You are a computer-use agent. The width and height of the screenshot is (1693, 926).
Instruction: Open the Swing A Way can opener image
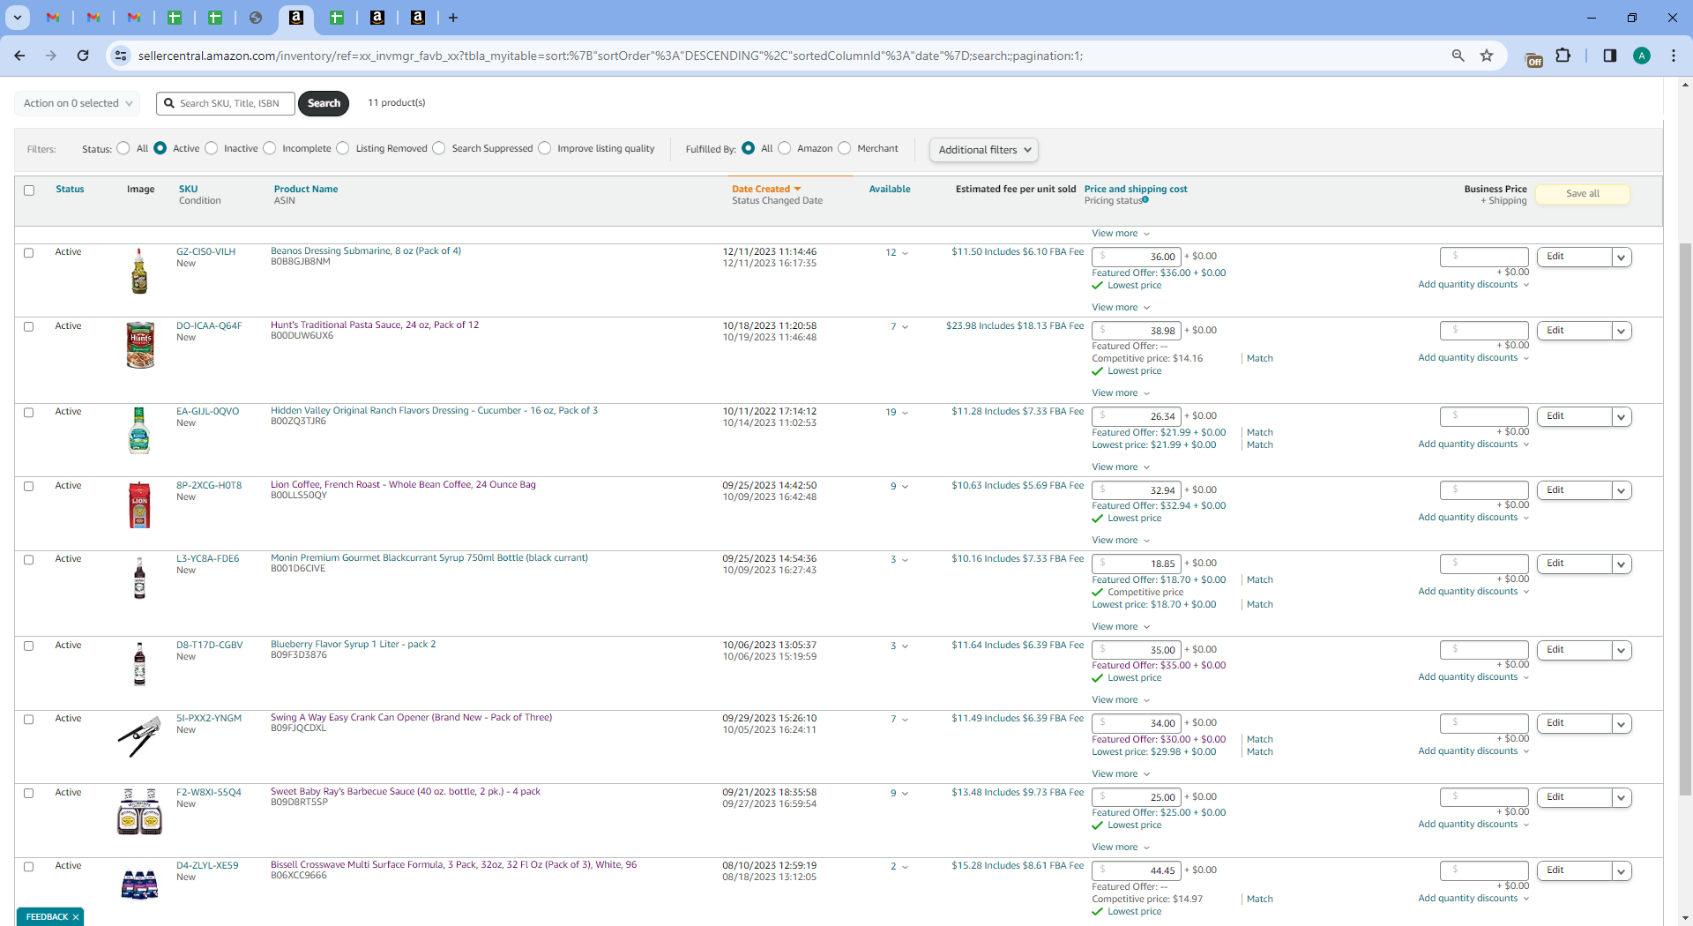coord(139,736)
